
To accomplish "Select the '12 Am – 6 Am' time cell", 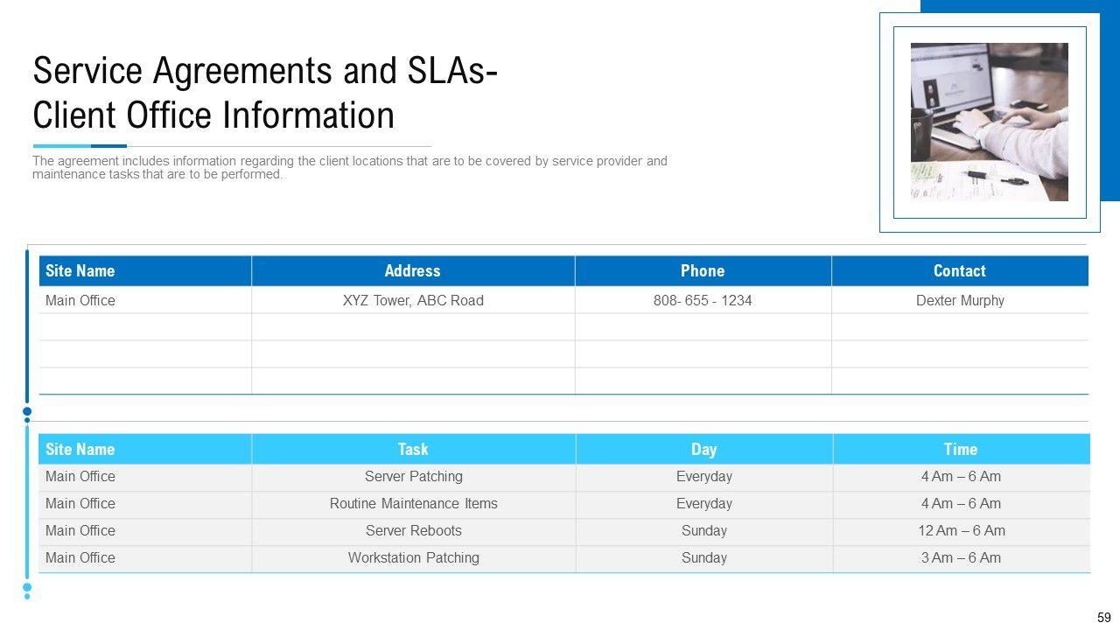I will (x=961, y=531).
